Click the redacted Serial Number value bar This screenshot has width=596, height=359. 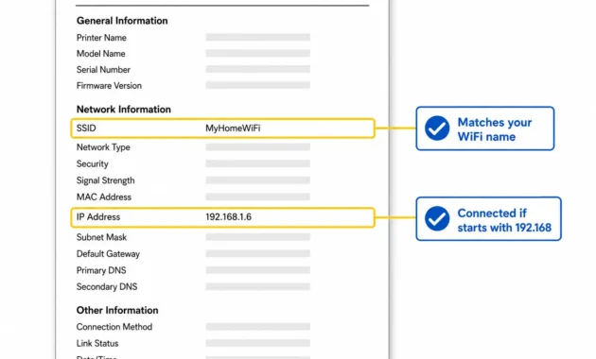(x=257, y=69)
